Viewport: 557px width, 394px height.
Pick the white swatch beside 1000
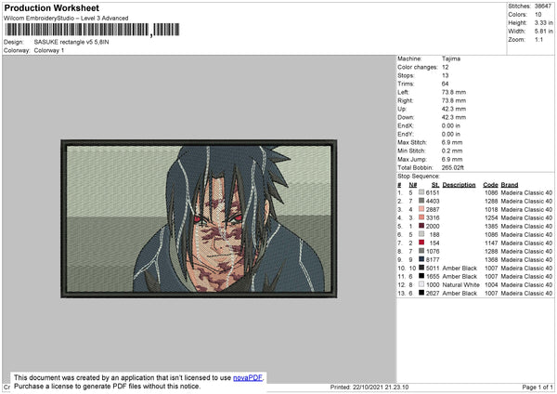[x=421, y=284]
